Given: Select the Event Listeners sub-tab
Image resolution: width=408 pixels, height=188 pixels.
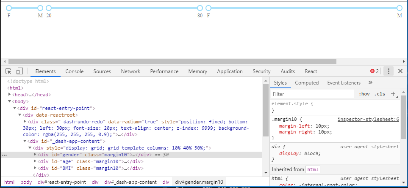Looking at the screenshot, I should tap(344, 83).
